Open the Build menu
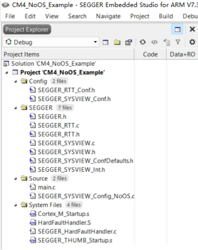This screenshot has height=250, width=198. coord(166,16)
